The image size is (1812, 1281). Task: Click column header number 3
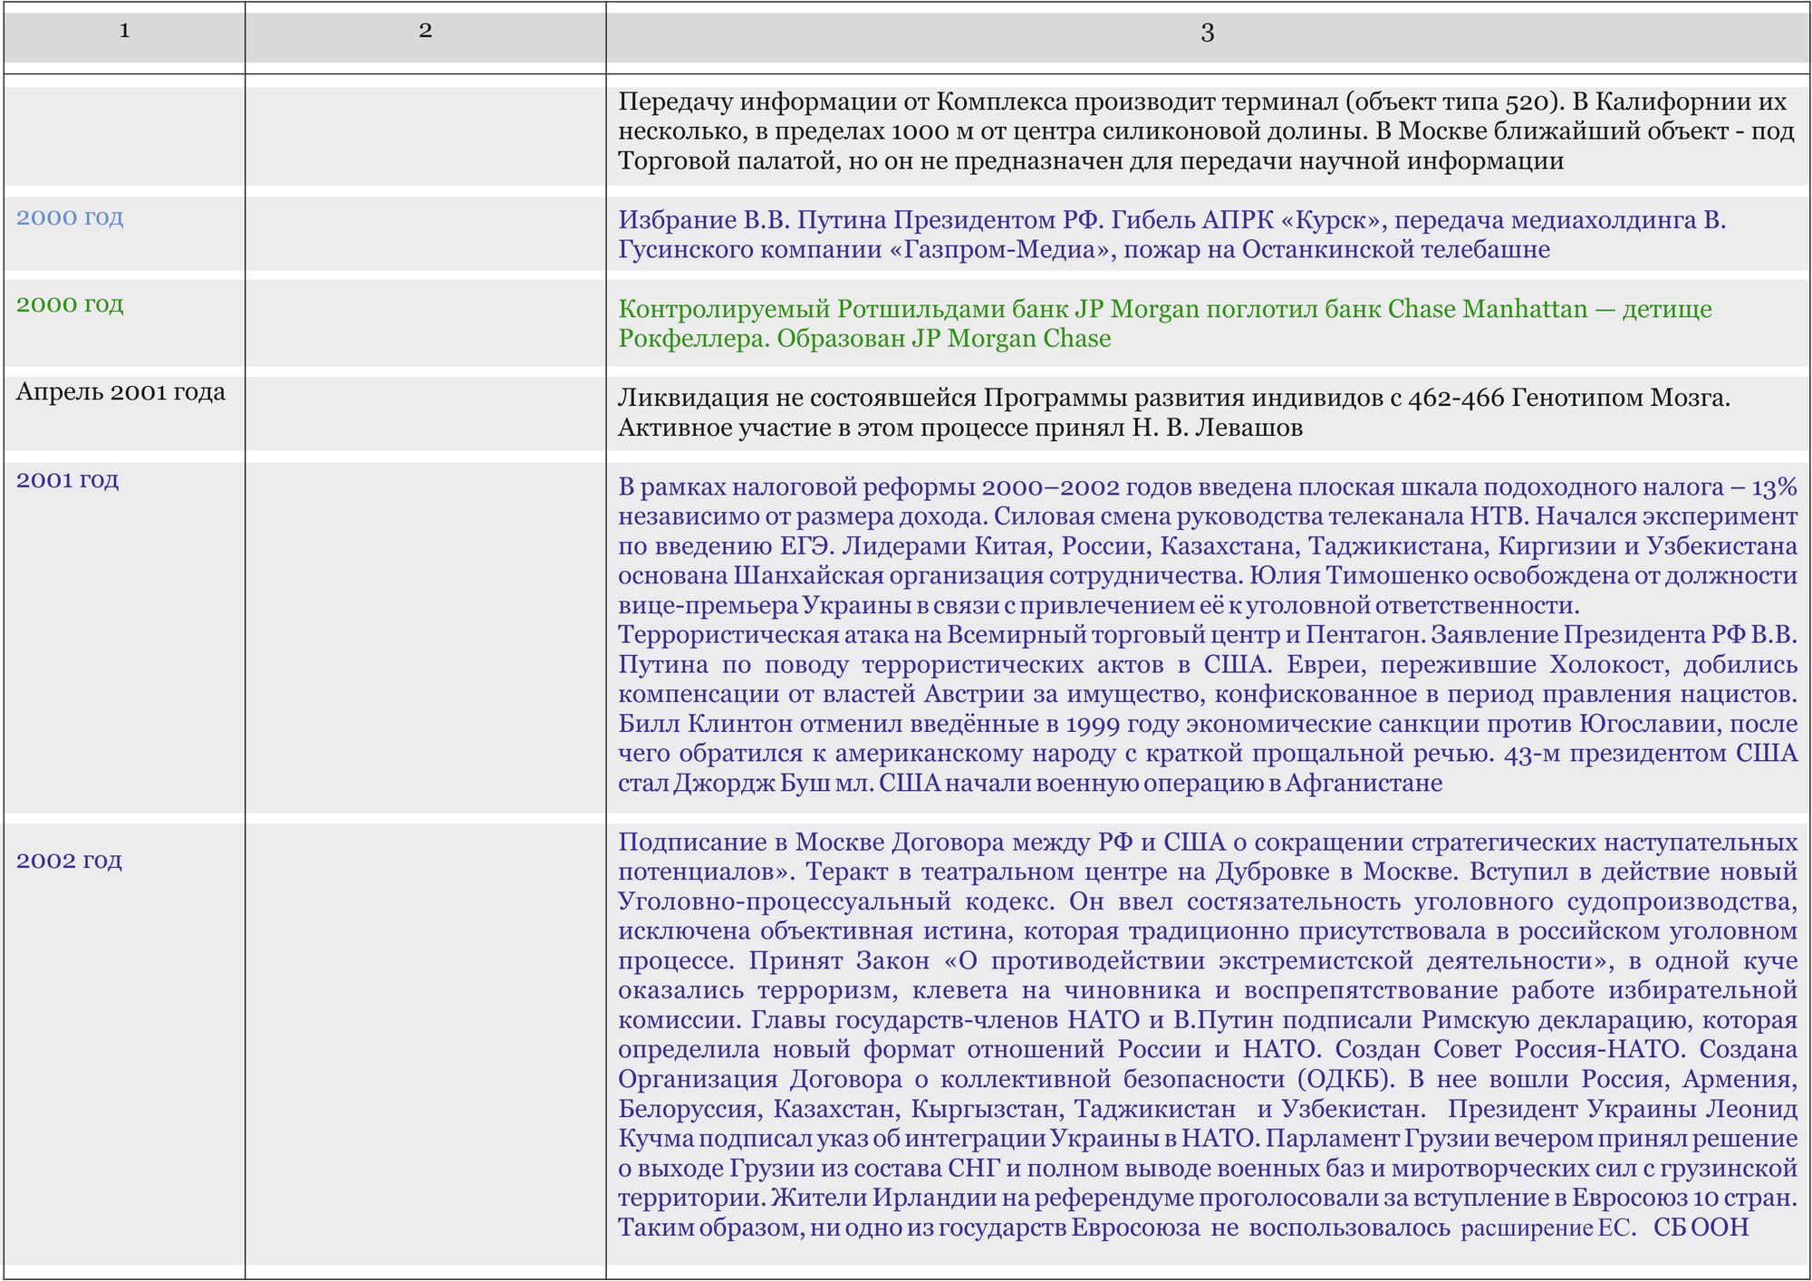[1207, 33]
